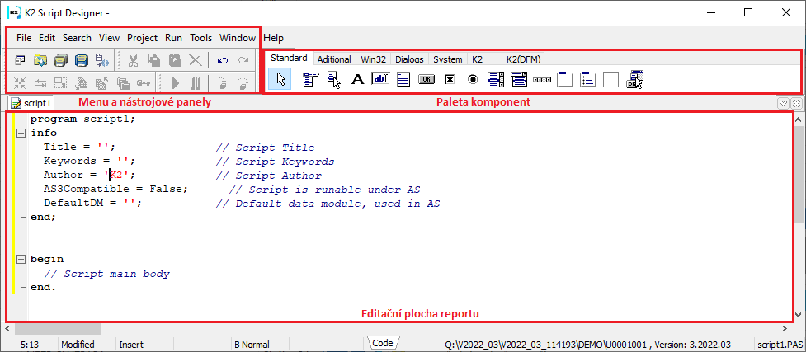Click the vertical scrollbar down arrow

[799, 315]
